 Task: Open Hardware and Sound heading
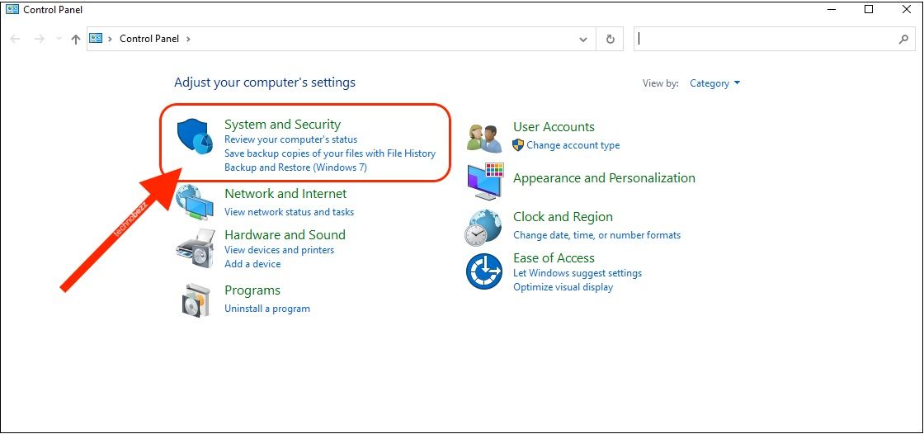[285, 234]
